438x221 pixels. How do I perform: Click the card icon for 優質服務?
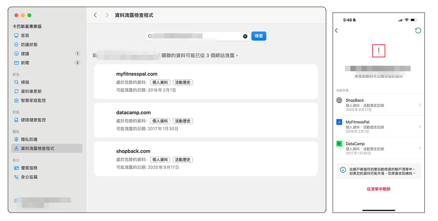point(16,168)
